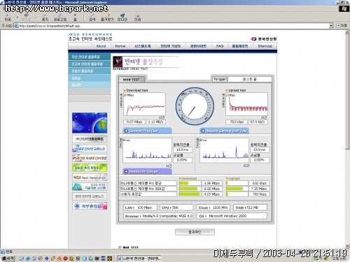Click the Print (인쇄) toolbar icon
Screen dimensions: 350x262
[137, 17]
